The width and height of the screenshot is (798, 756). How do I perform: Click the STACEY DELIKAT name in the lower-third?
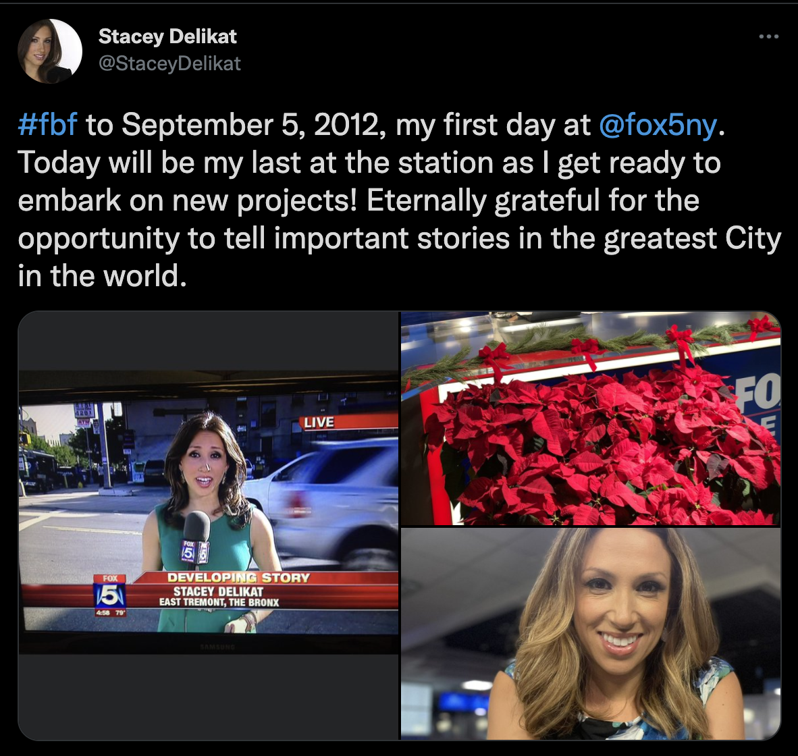pos(218,591)
